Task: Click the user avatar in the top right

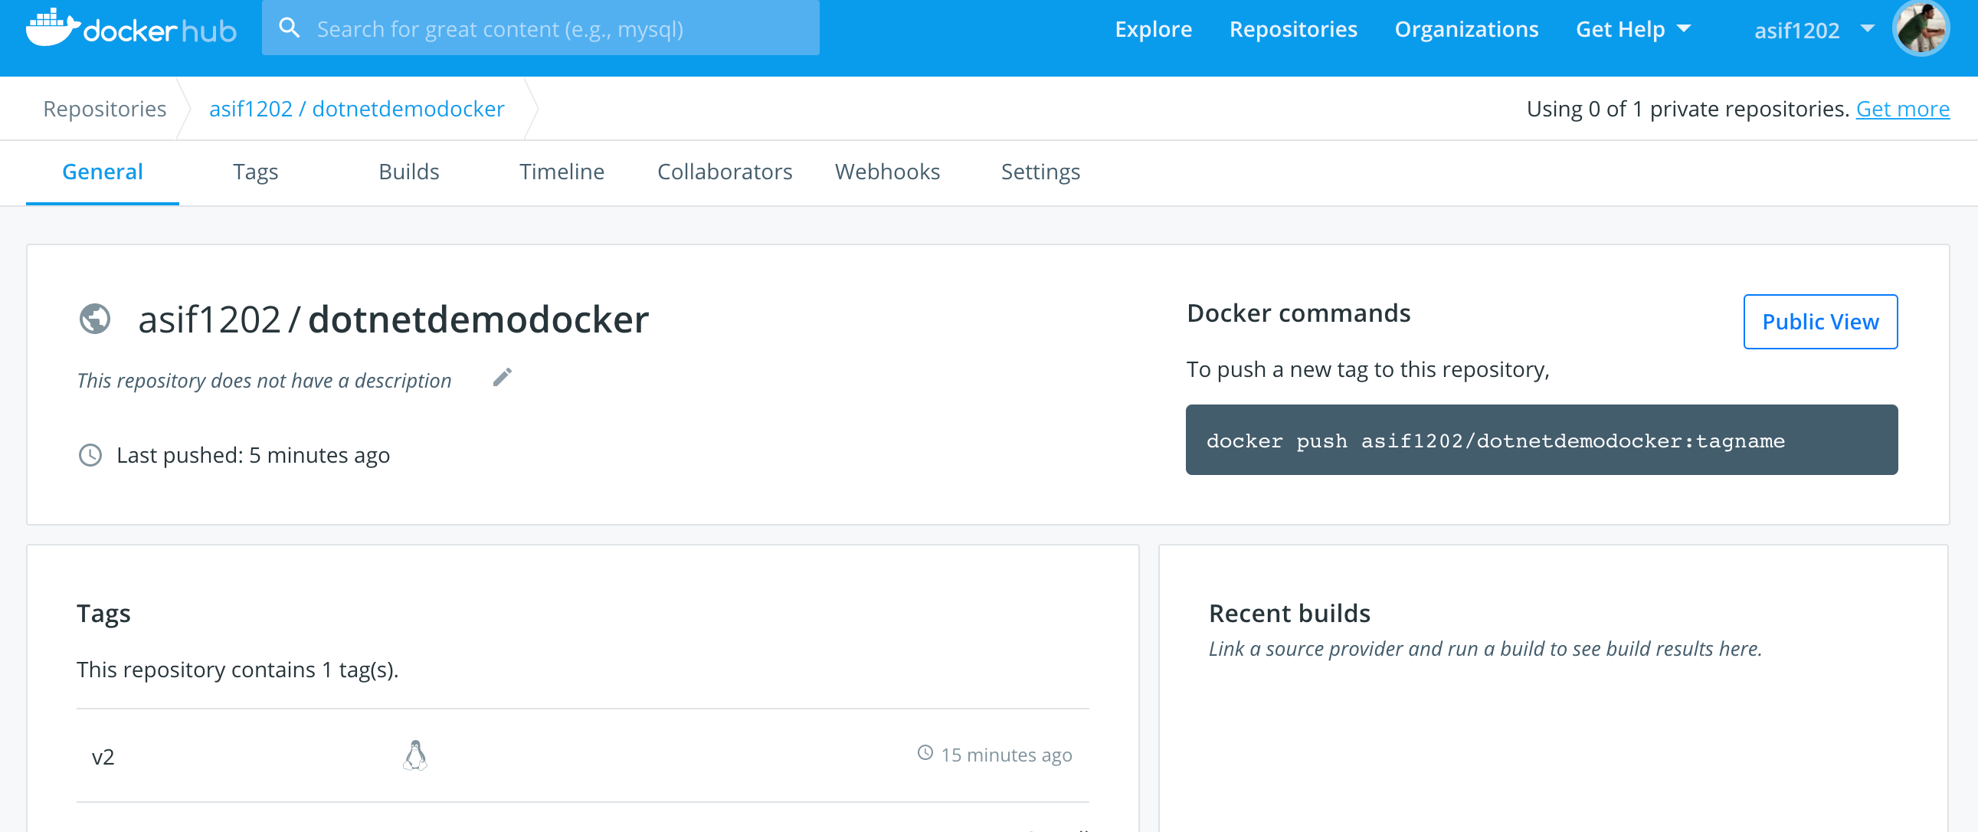Action: 1921,28
